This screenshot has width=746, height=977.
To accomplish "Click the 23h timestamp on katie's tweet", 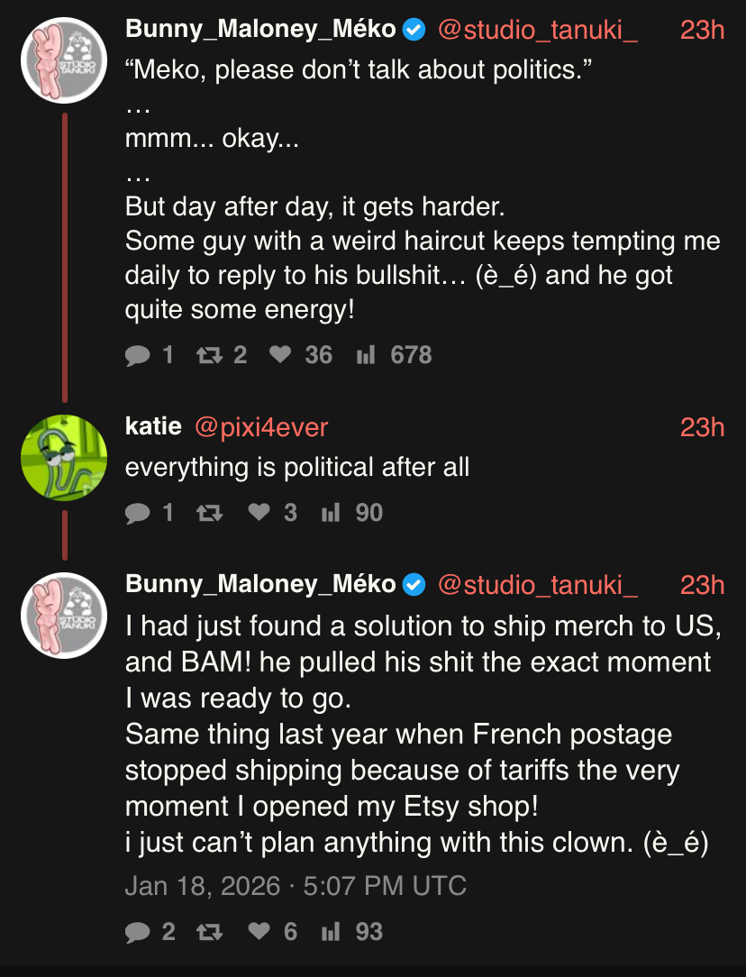I will click(702, 426).
